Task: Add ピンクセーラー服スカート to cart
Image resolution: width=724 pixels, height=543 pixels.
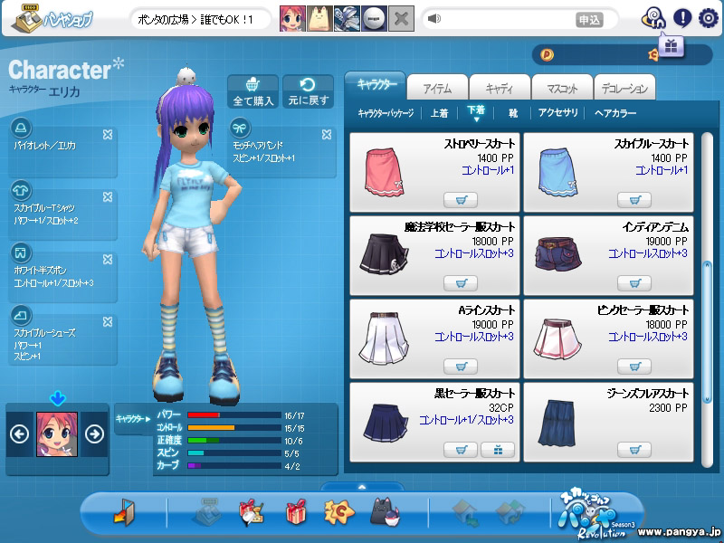Action: point(634,367)
